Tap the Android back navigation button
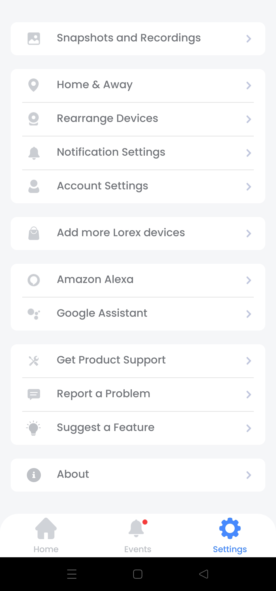This screenshot has width=276, height=591. pyautogui.click(x=204, y=574)
